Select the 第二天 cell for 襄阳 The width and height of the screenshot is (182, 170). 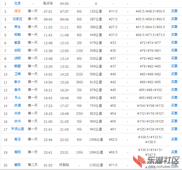tap(33, 165)
